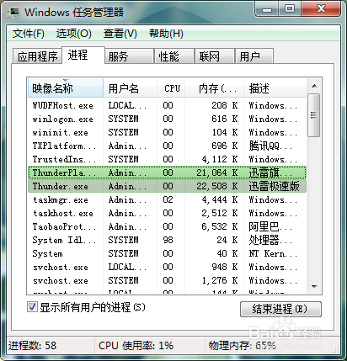Click the 21,064 K memory value
Screen dimensions: 347x361
click(x=217, y=173)
